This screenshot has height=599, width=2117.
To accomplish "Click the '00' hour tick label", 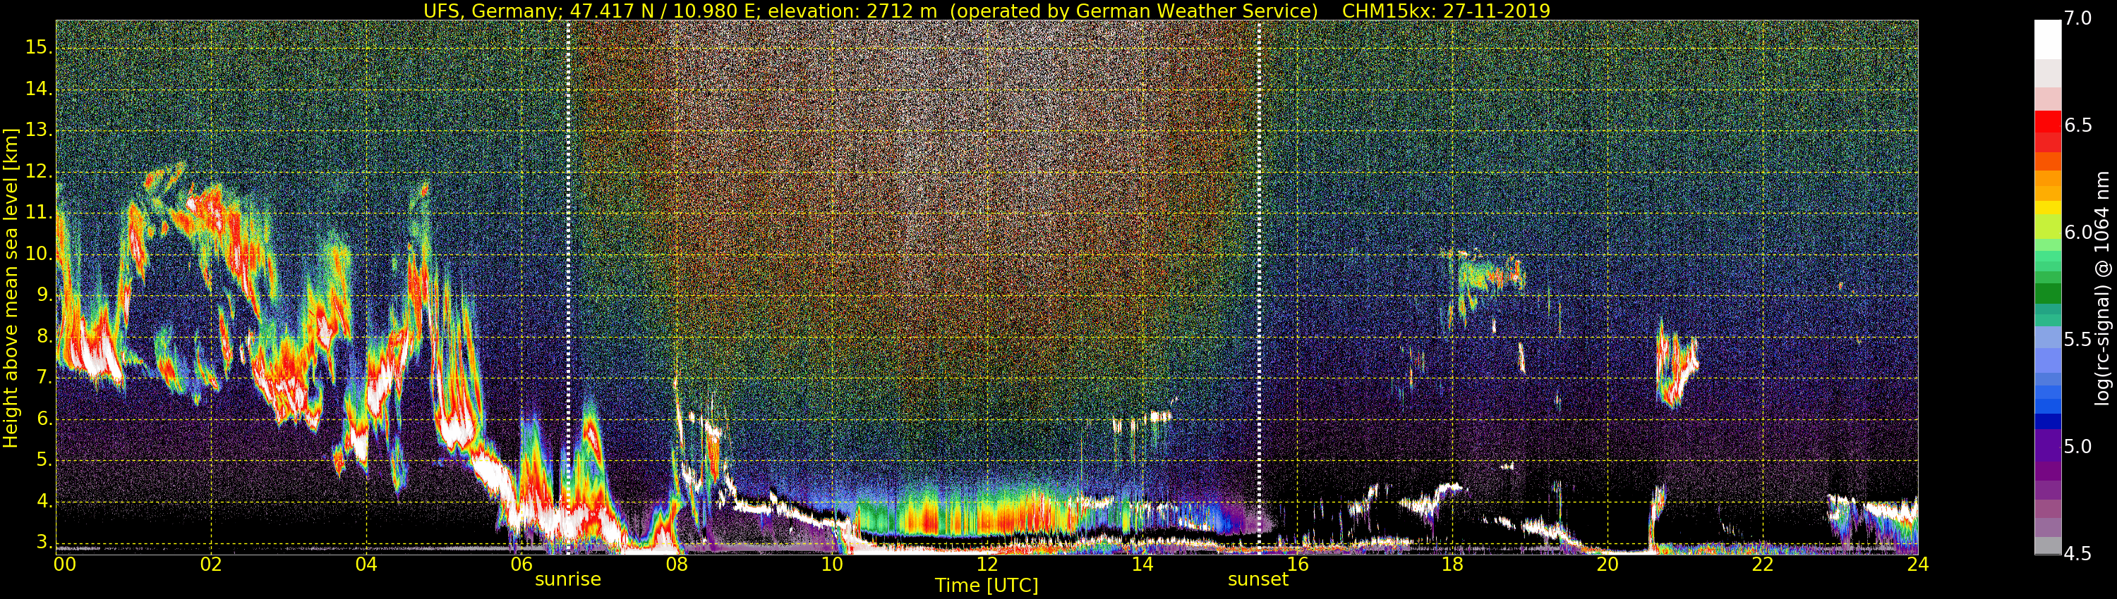I will coord(65,564).
